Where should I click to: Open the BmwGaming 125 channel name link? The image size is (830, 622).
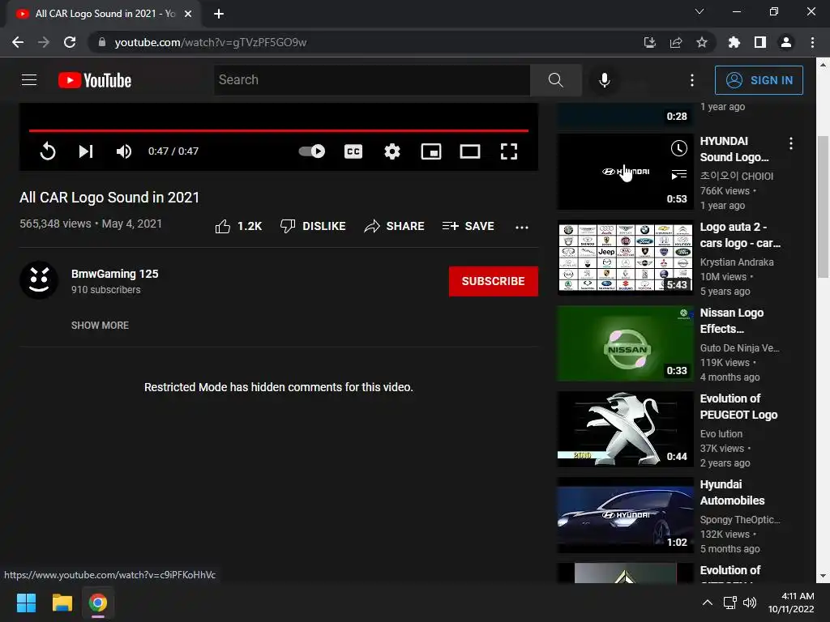pyautogui.click(x=115, y=274)
